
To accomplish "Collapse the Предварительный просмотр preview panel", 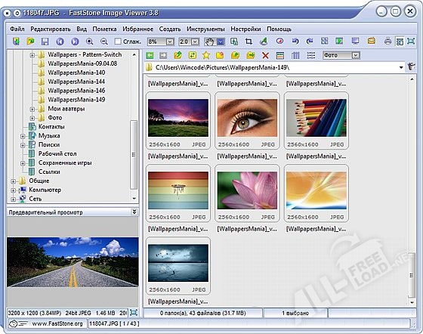I will [x=134, y=212].
